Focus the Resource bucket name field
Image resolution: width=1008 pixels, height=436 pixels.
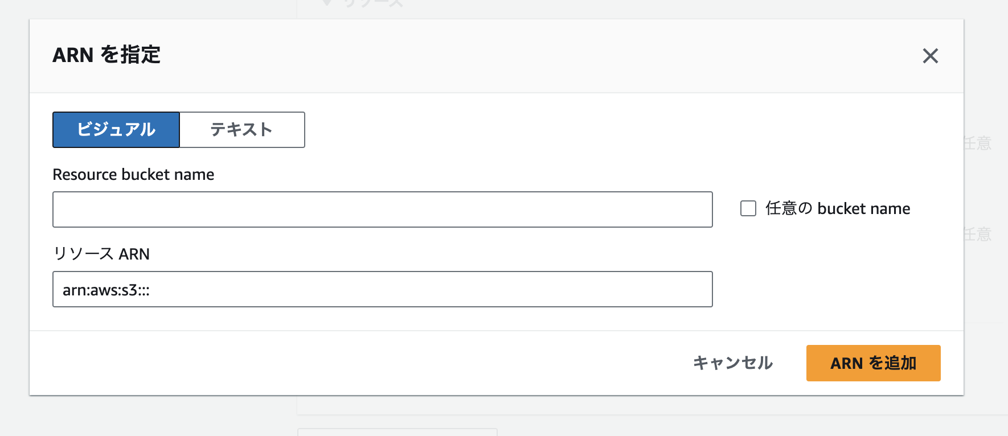click(x=383, y=209)
